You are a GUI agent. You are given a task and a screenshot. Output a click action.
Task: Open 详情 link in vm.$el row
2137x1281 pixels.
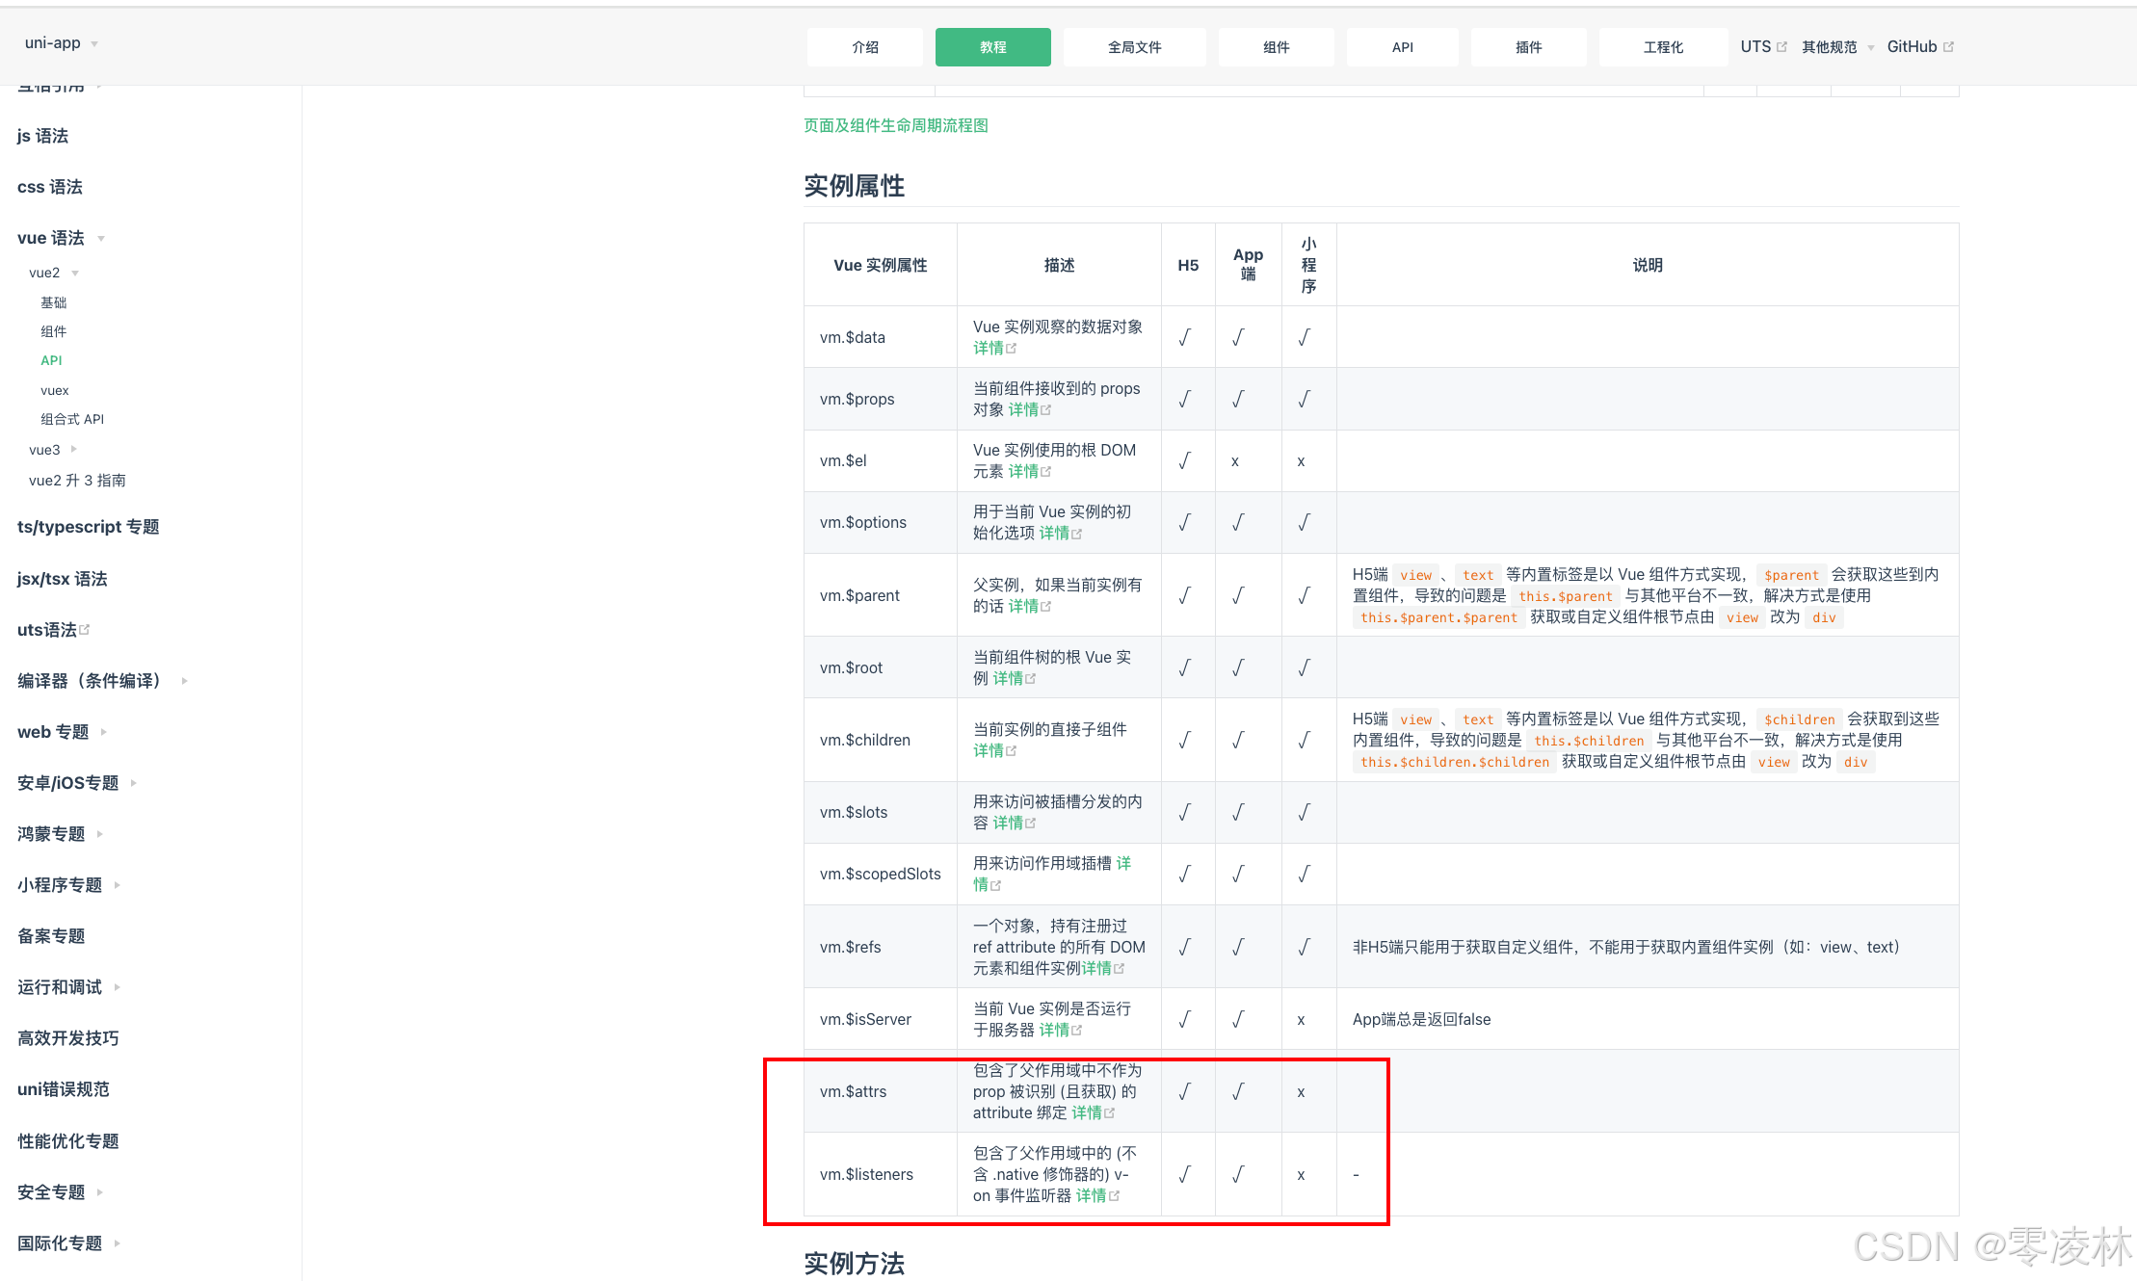(1023, 471)
